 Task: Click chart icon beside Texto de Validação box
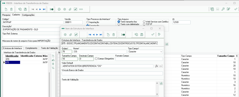click(161, 83)
